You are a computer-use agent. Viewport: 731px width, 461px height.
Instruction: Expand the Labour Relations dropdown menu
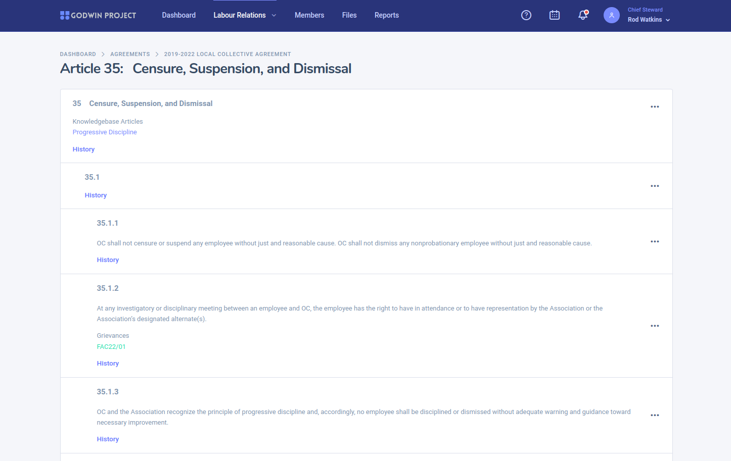245,15
